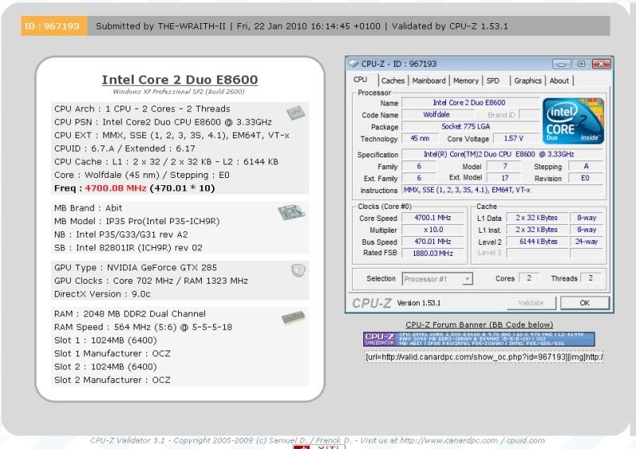This screenshot has width=636, height=449.
Task: Click the Specification field in CPU-Z
Action: pos(502,154)
